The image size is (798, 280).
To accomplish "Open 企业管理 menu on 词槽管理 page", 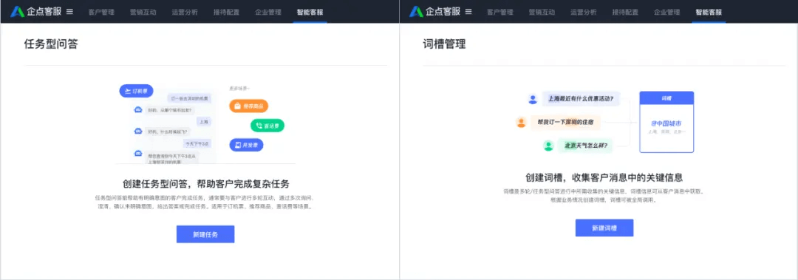I will point(667,12).
